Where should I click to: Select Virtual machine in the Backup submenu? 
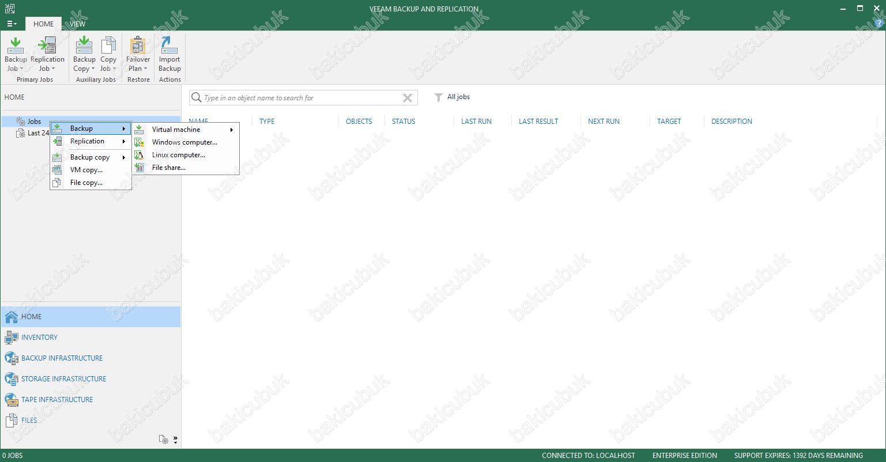[186, 130]
